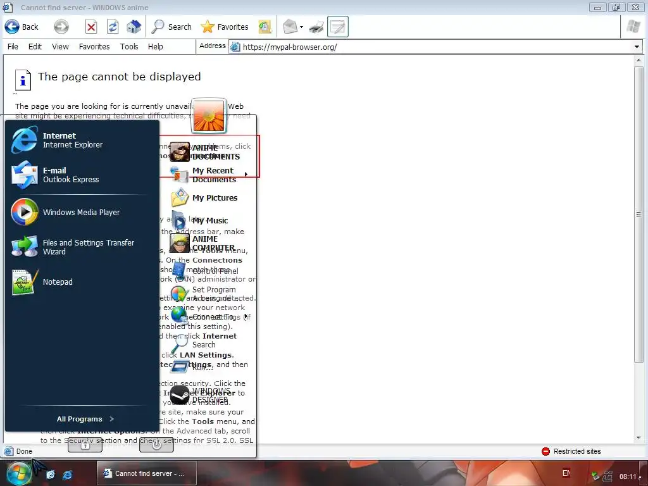Click the address bar URL field
The width and height of the screenshot is (648, 486).
430,47
